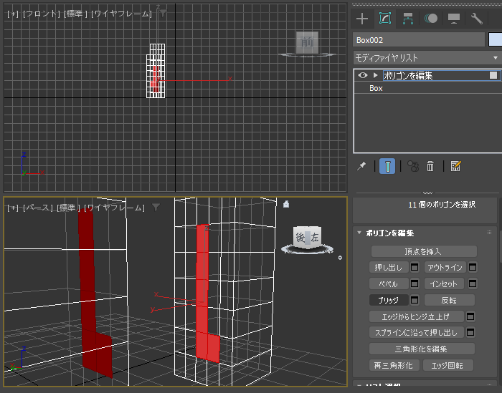Click the ベベル button
The image size is (502, 393).
click(389, 283)
